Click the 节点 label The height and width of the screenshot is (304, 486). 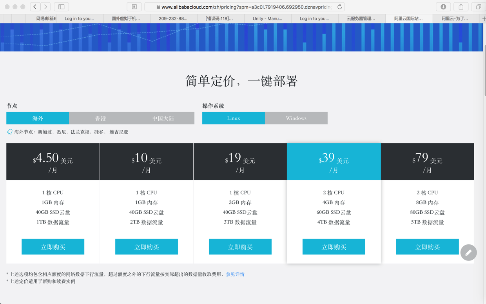12,106
